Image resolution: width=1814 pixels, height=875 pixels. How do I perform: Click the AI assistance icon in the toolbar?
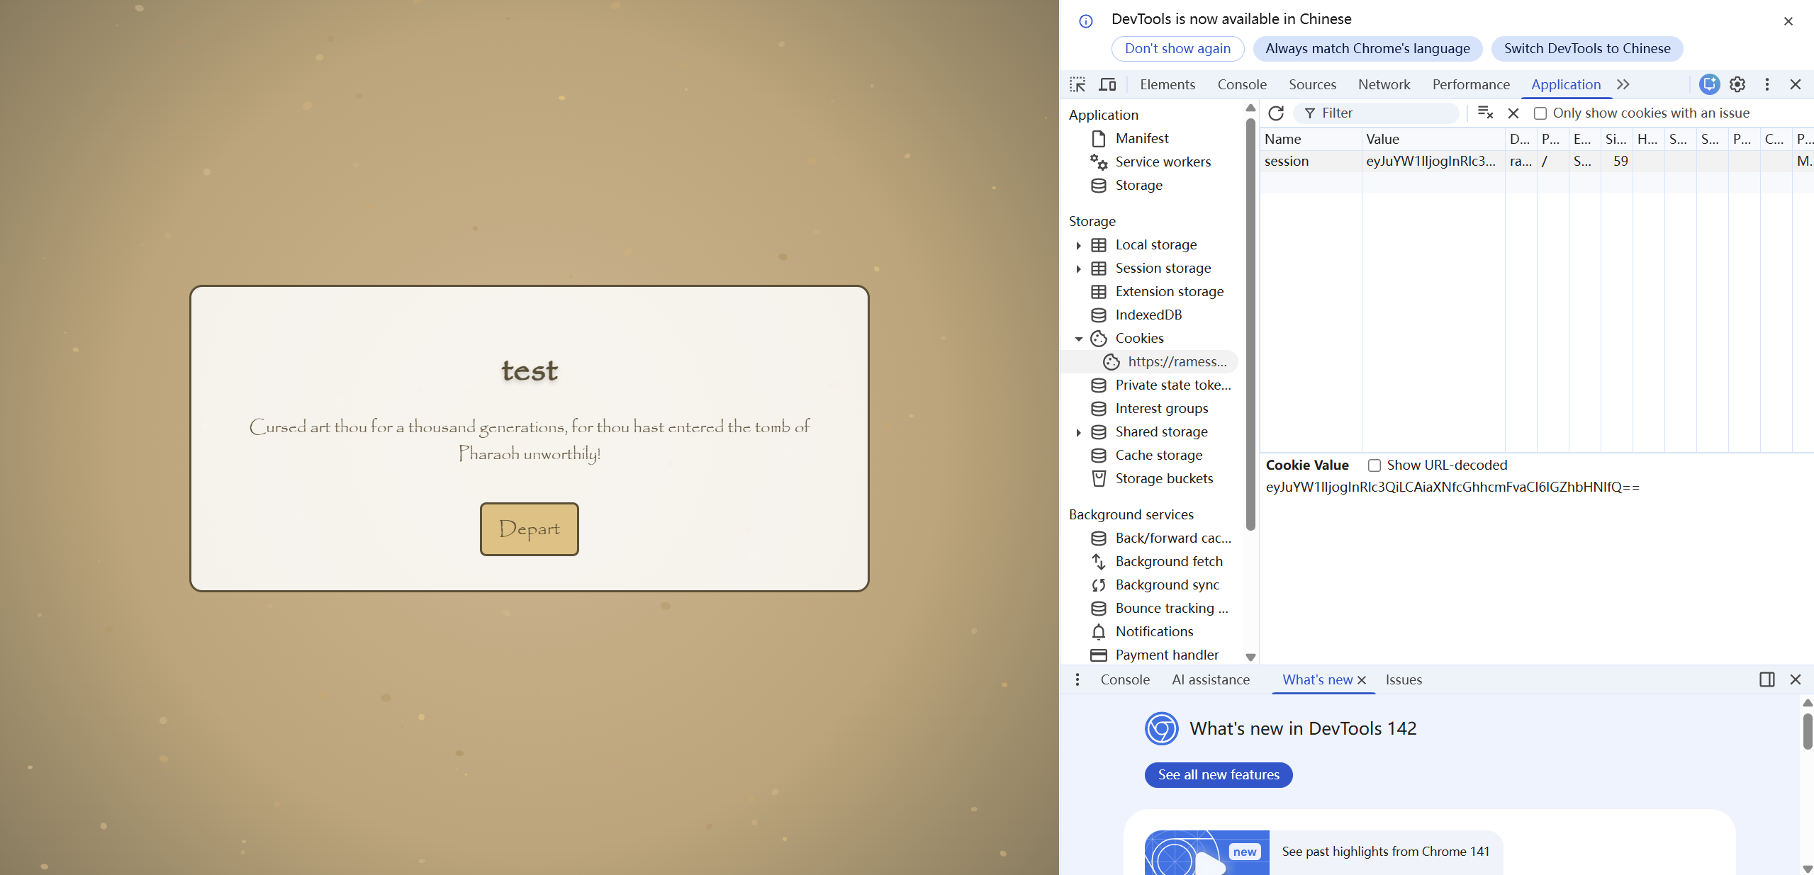tap(1709, 84)
